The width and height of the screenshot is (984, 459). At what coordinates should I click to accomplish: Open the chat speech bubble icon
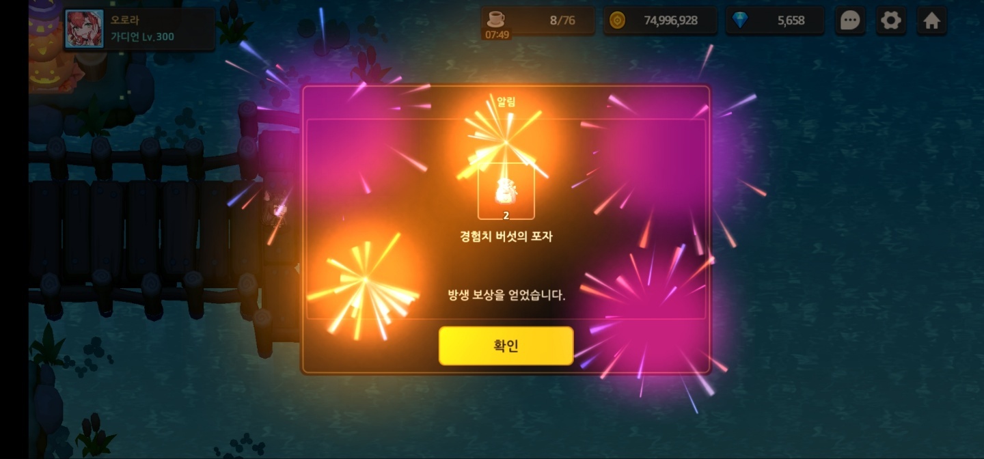point(850,20)
